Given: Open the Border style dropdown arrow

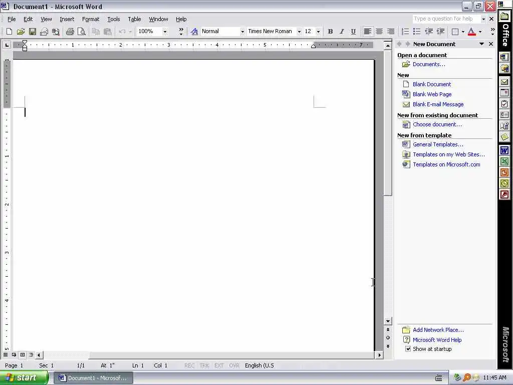Looking at the screenshot, I should [x=463, y=32].
